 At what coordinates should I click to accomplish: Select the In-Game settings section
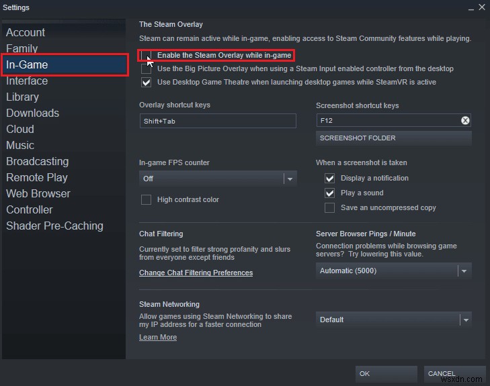click(65, 64)
